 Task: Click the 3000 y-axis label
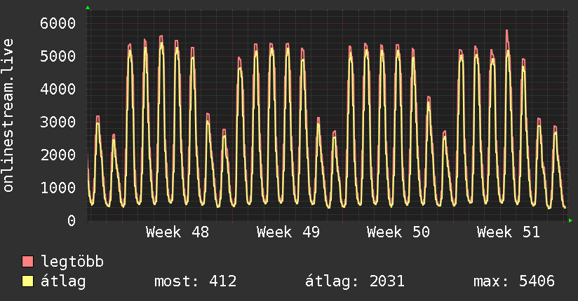[x=58, y=122]
